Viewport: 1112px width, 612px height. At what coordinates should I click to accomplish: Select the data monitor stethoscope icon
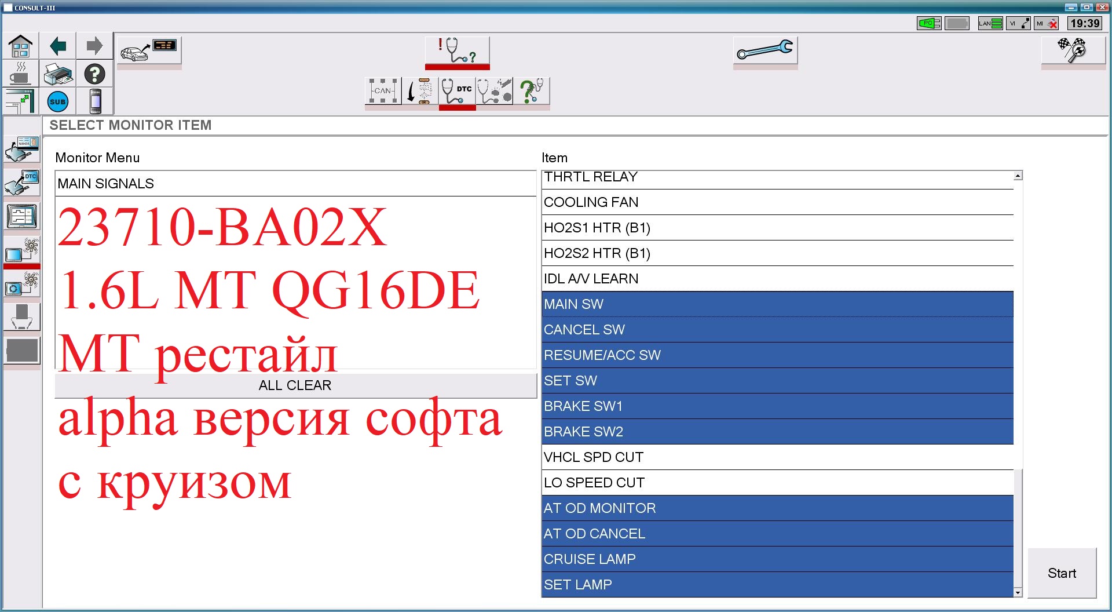[x=494, y=91]
